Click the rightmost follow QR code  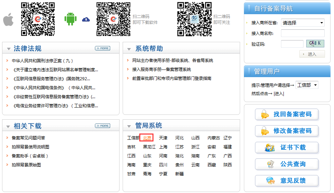(x=194, y=19)
